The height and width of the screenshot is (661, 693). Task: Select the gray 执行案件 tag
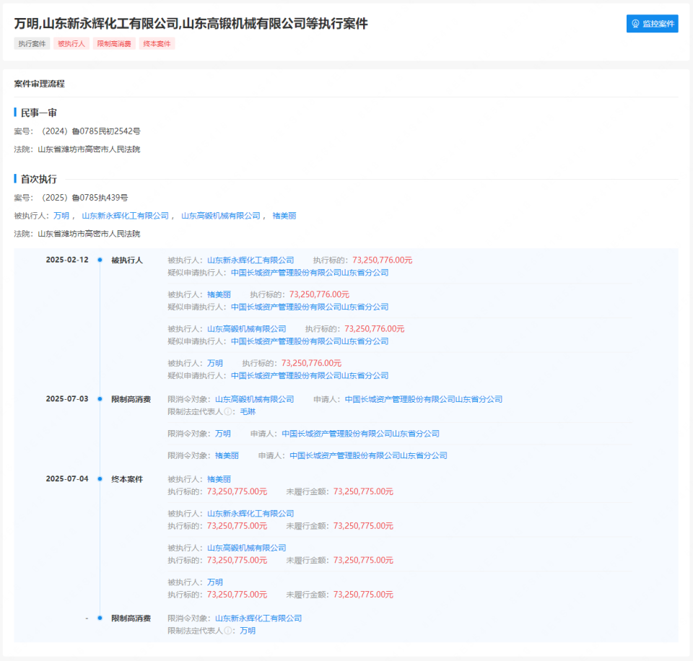pyautogui.click(x=32, y=43)
